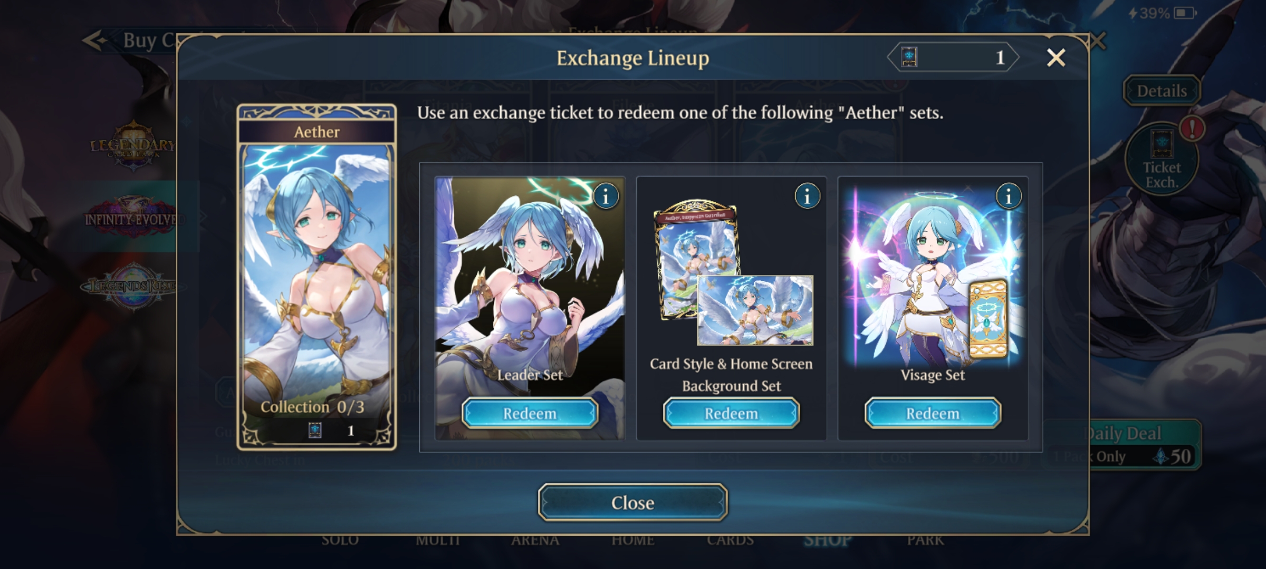Open the Details button
The height and width of the screenshot is (569, 1266).
1162,91
